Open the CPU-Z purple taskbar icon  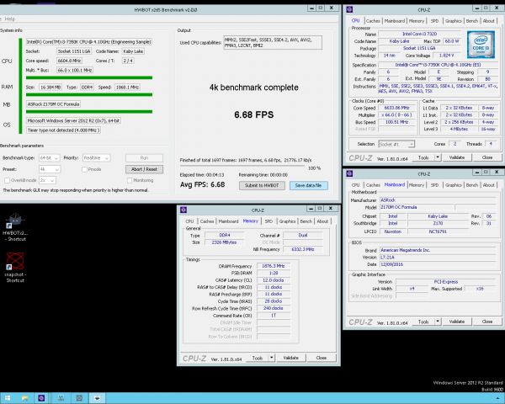pos(41,398)
